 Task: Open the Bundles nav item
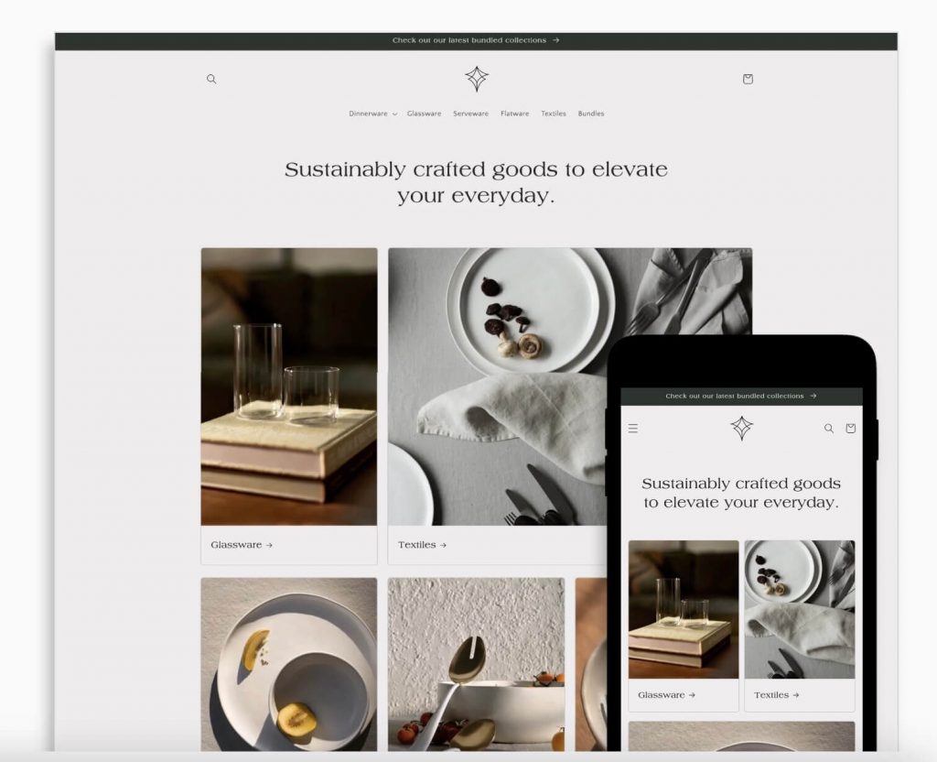point(591,114)
